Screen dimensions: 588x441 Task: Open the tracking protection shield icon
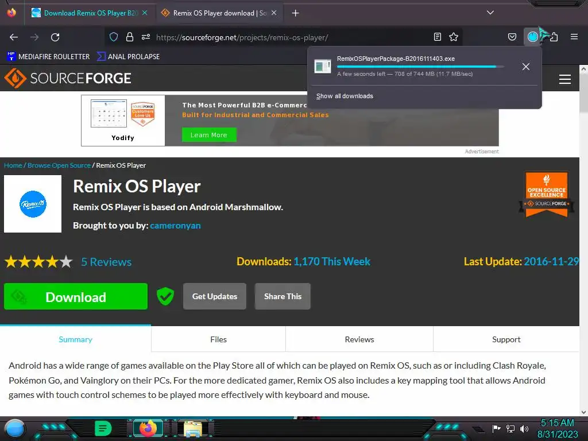[x=114, y=37]
